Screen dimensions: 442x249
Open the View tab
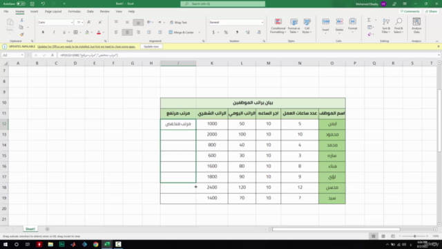point(119,11)
